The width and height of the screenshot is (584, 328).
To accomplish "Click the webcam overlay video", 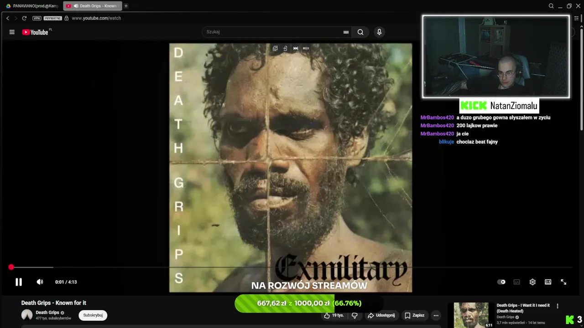I will 496,57.
